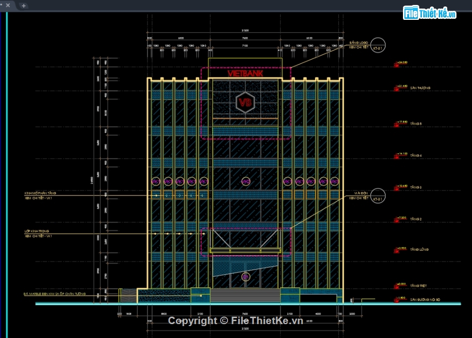The width and height of the screenshot is (472, 338).
Task: Select the TẦNG 3 level label
Action: click(416, 187)
